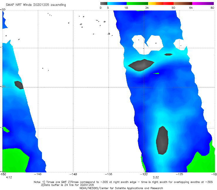
Task: Click the color bar label "18"
Action: pos(126,8)
